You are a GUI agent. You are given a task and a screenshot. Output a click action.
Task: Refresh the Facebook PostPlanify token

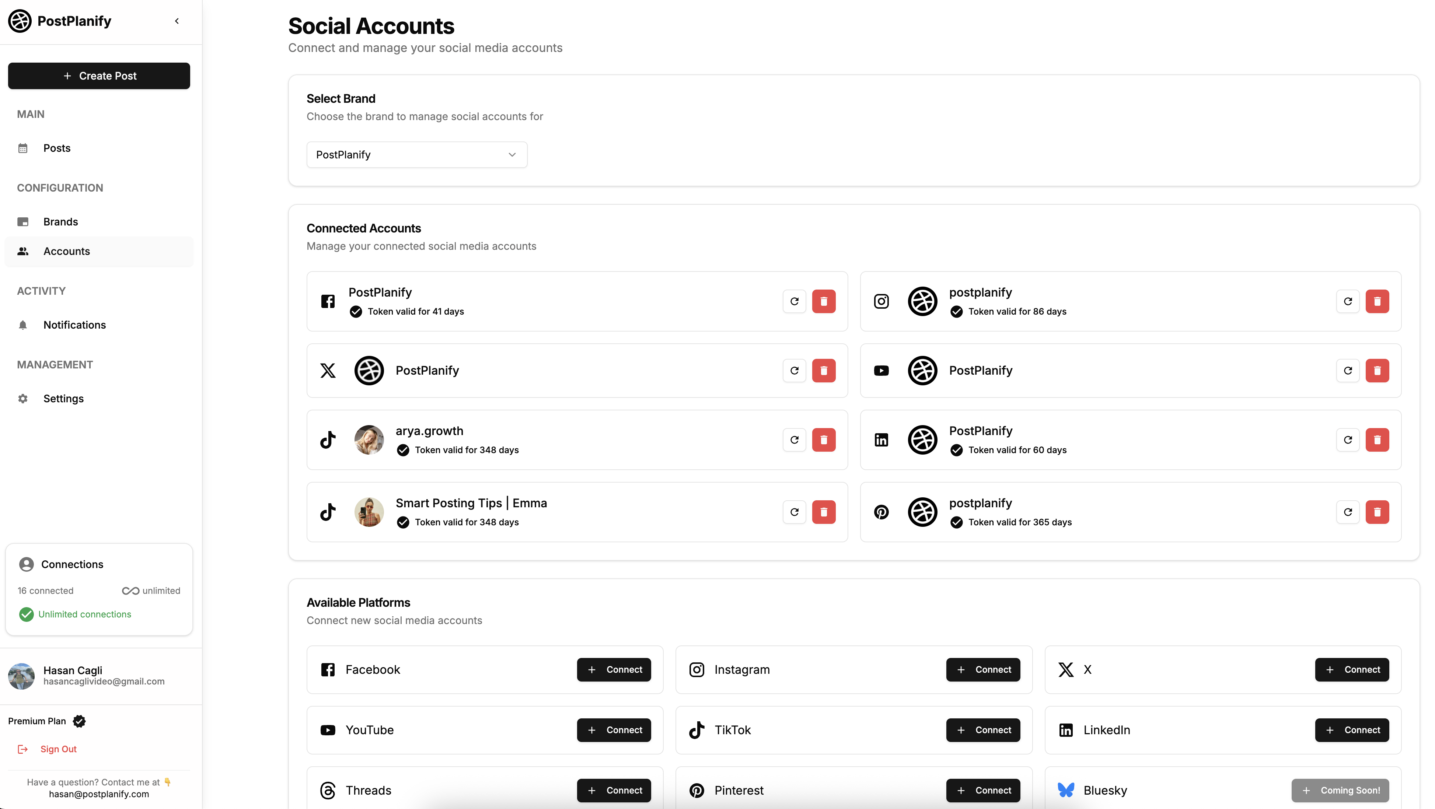coord(795,301)
